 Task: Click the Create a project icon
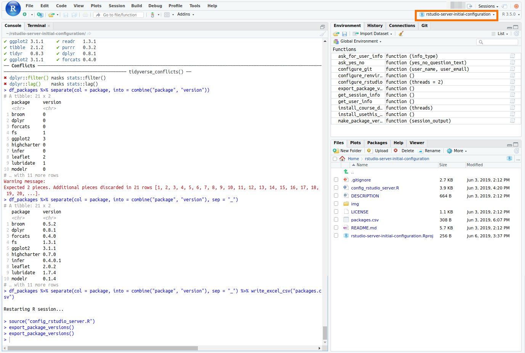click(x=40, y=14)
